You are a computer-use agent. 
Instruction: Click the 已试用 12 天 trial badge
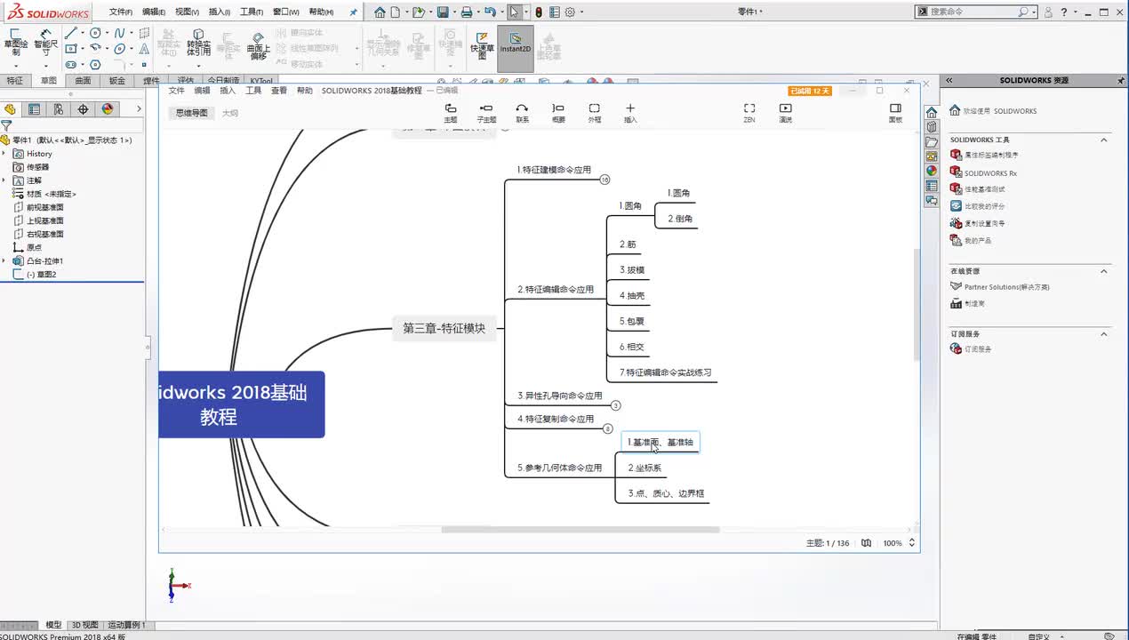(810, 91)
